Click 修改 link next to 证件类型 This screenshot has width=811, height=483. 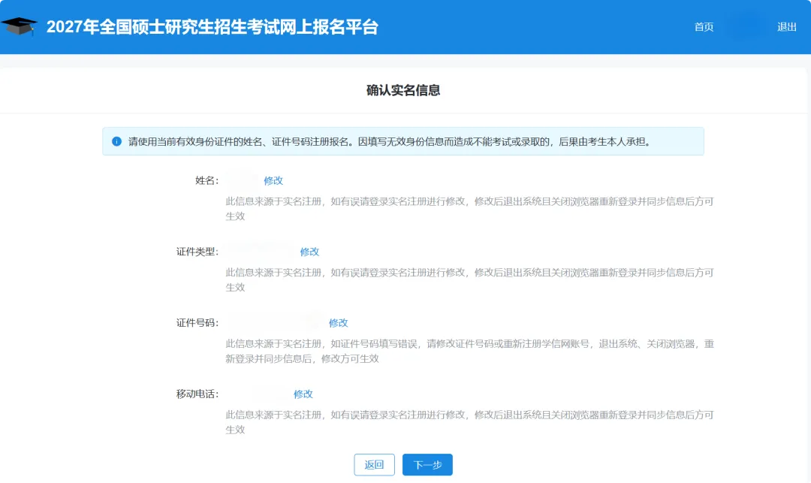click(309, 252)
